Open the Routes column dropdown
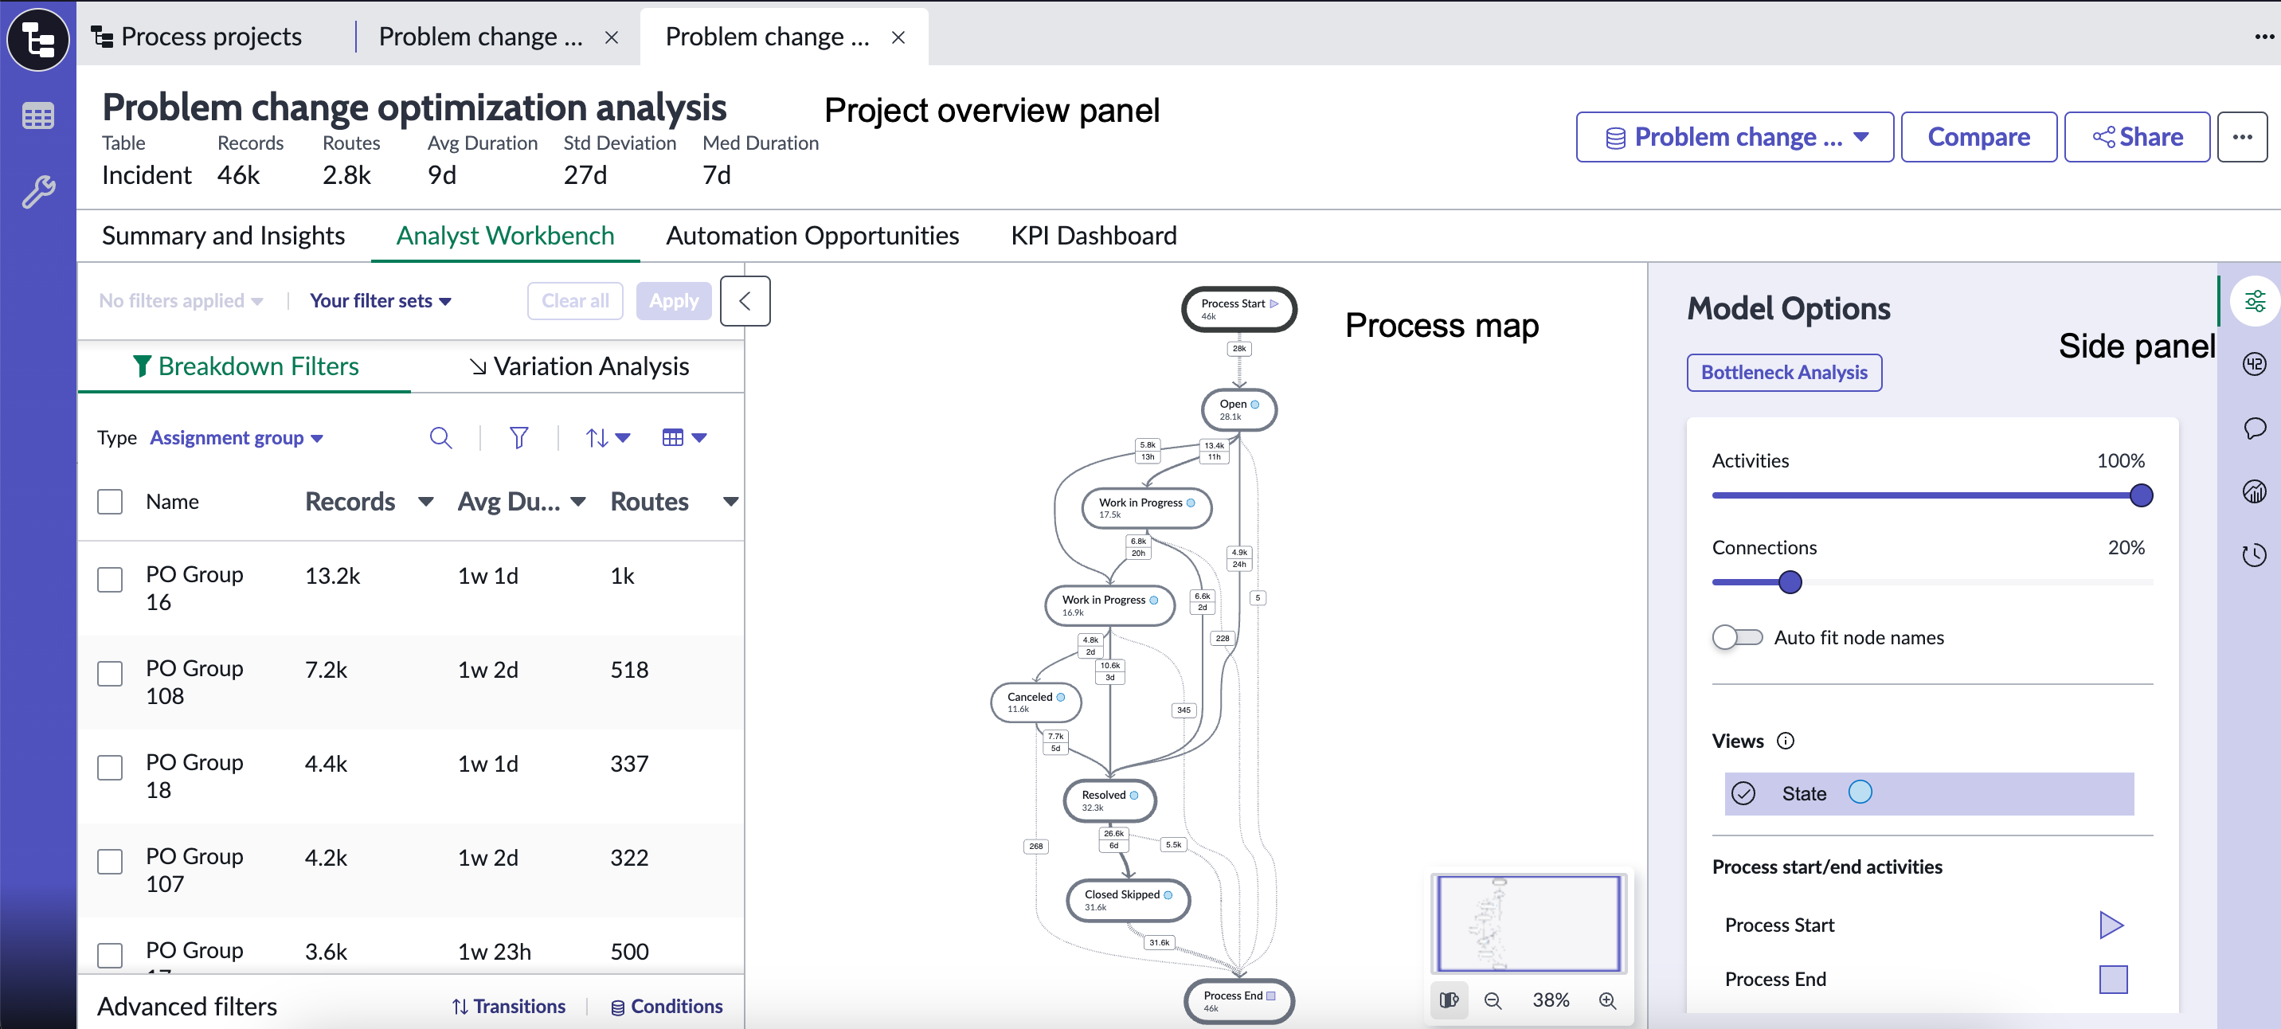 click(730, 502)
